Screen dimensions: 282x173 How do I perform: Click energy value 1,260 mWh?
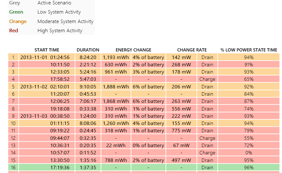[116, 123]
